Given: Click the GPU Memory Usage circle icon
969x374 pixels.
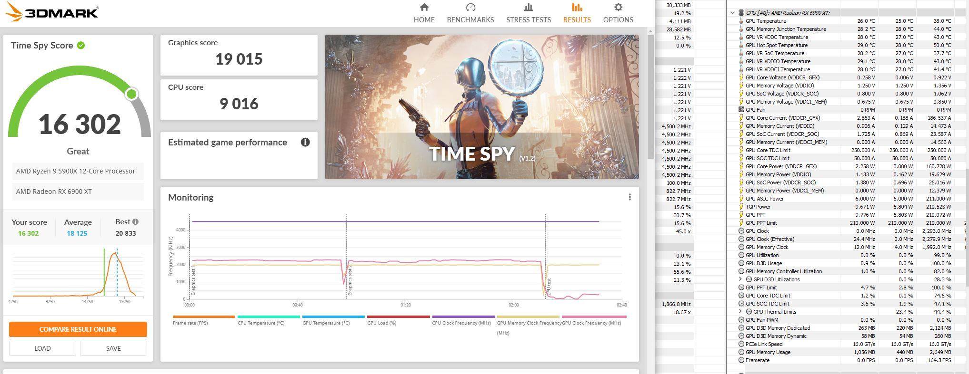Looking at the screenshot, I should [741, 352].
